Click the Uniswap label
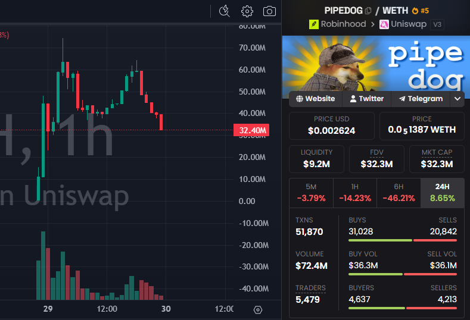470x320 pixels. [x=409, y=24]
